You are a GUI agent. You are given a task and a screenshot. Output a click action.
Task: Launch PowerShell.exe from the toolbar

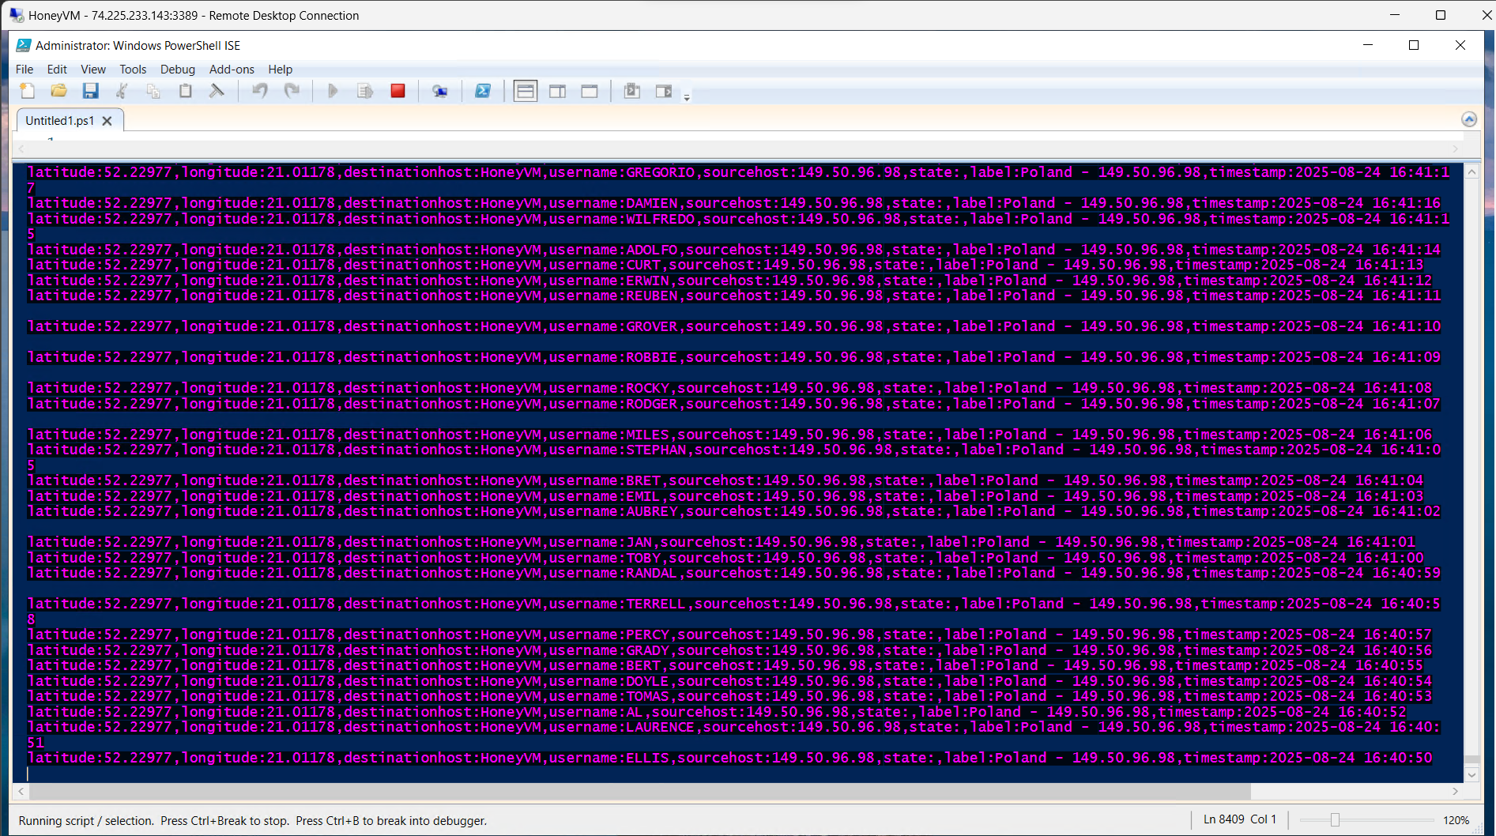(483, 91)
